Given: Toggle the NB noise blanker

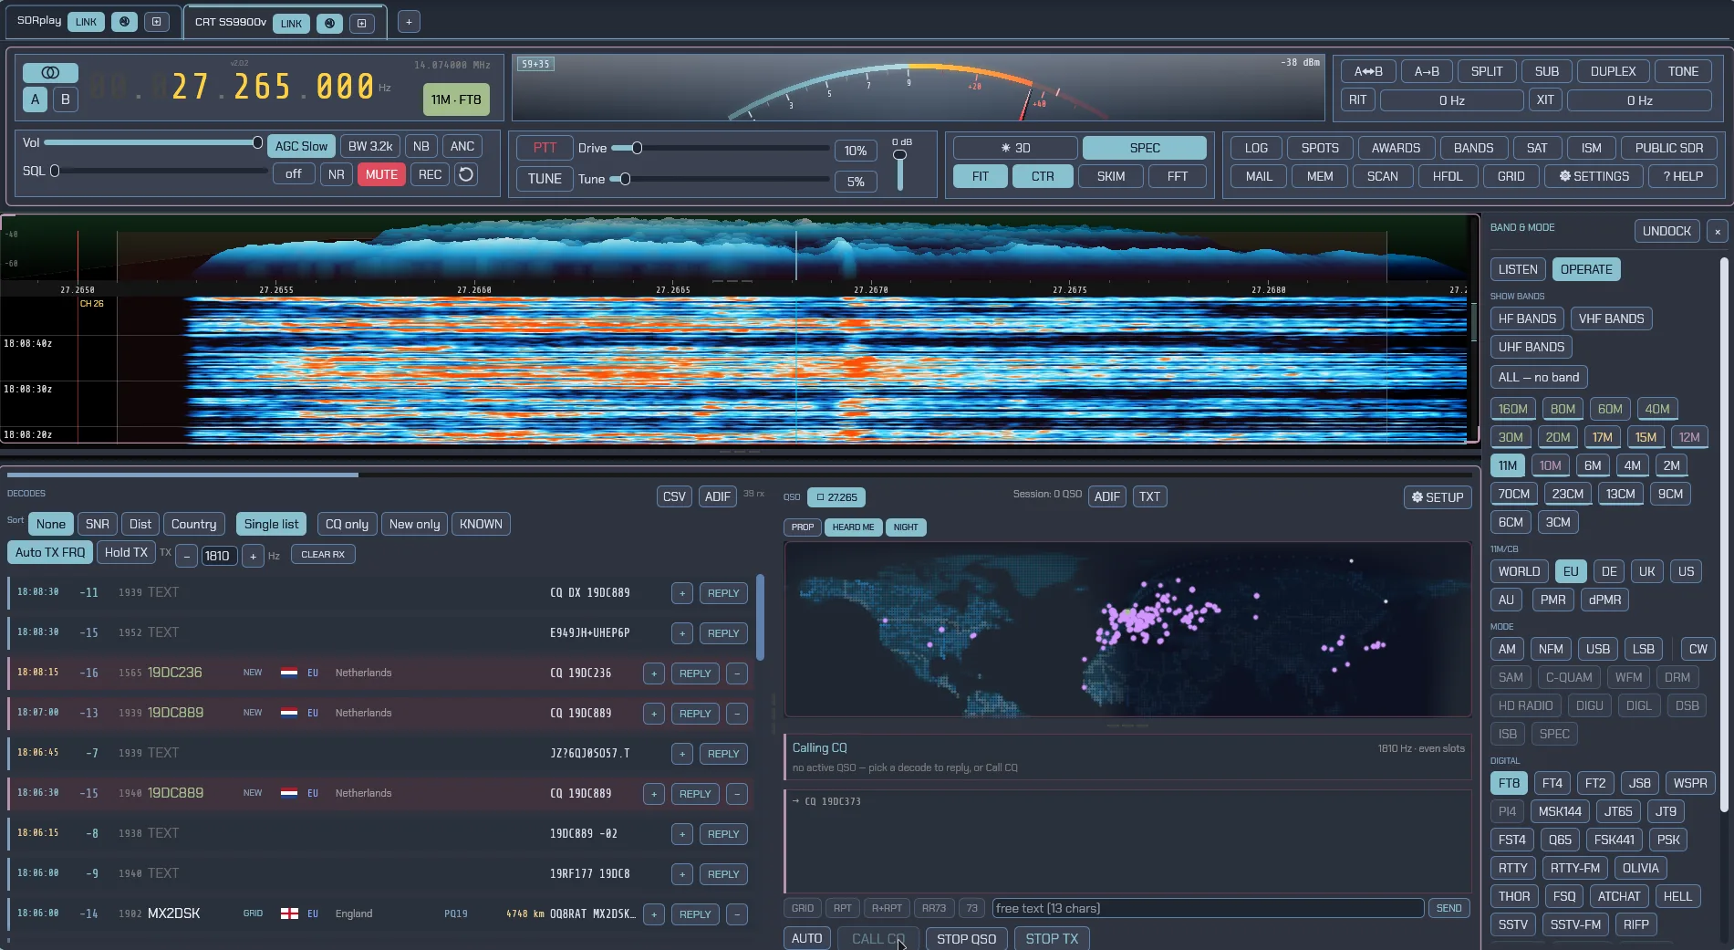Looking at the screenshot, I should [421, 146].
